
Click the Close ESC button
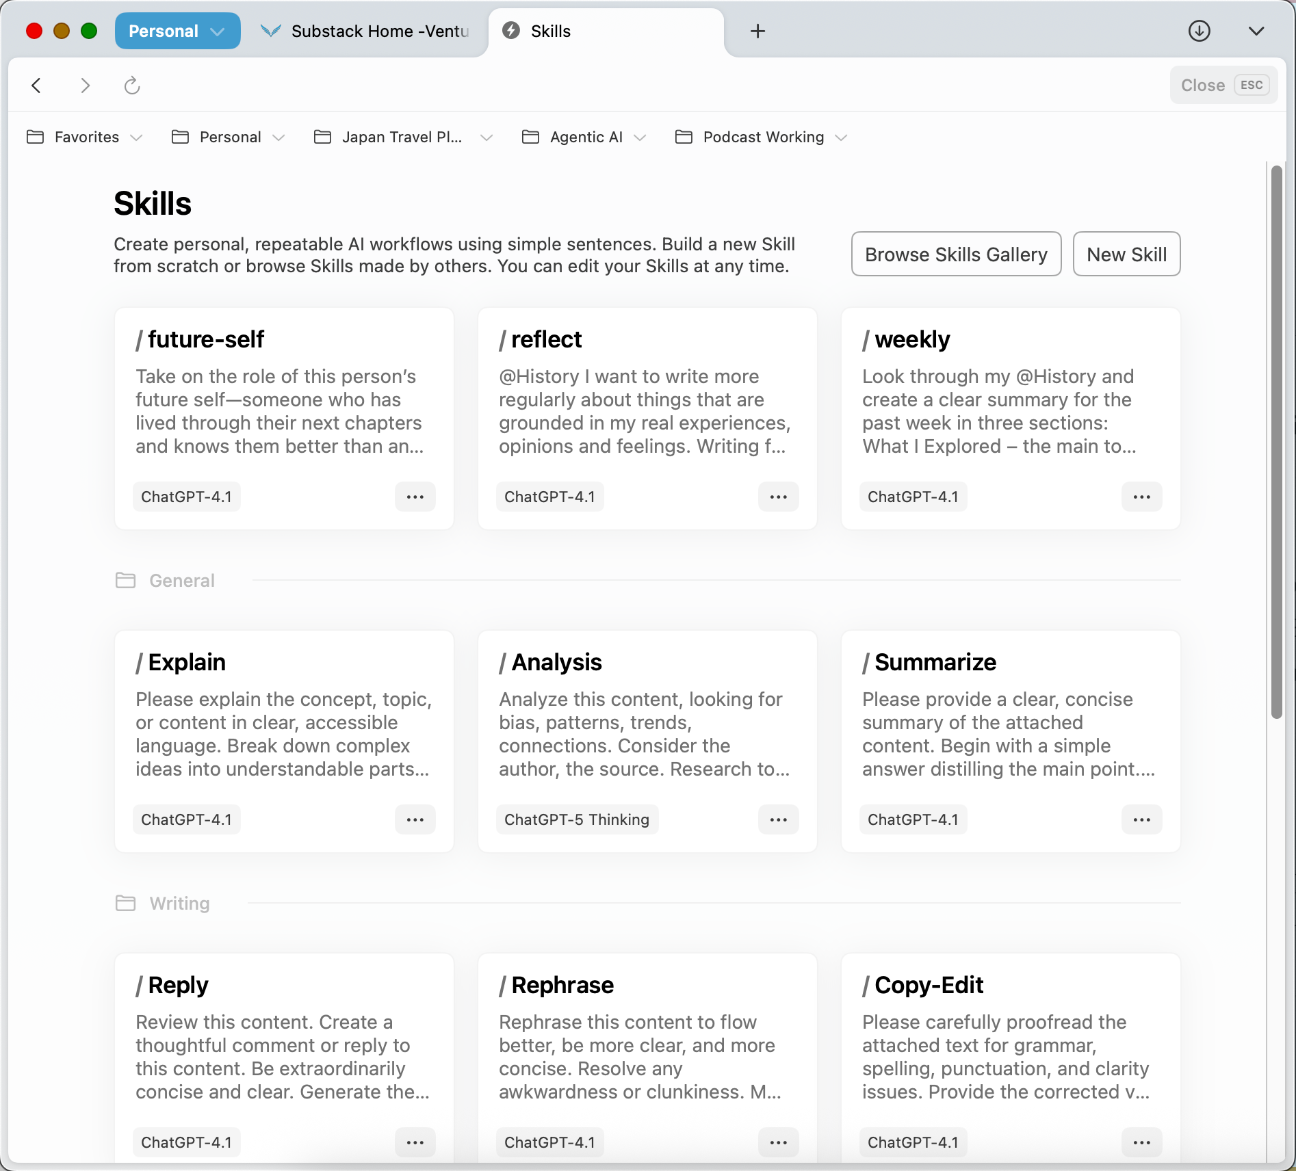pos(1223,85)
